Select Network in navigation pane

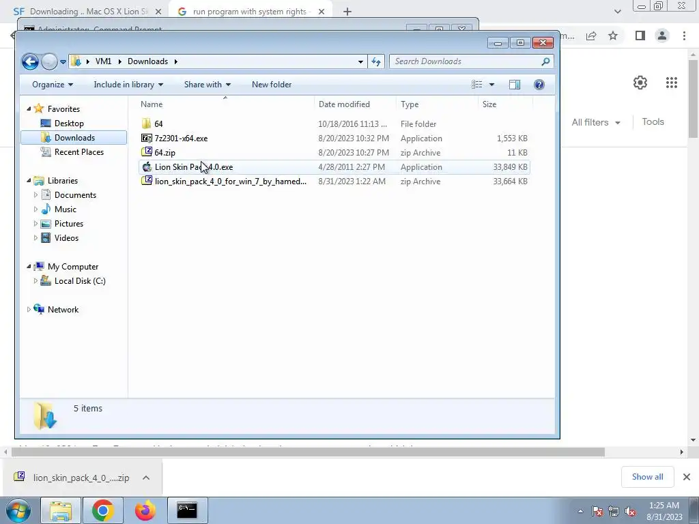click(x=63, y=310)
